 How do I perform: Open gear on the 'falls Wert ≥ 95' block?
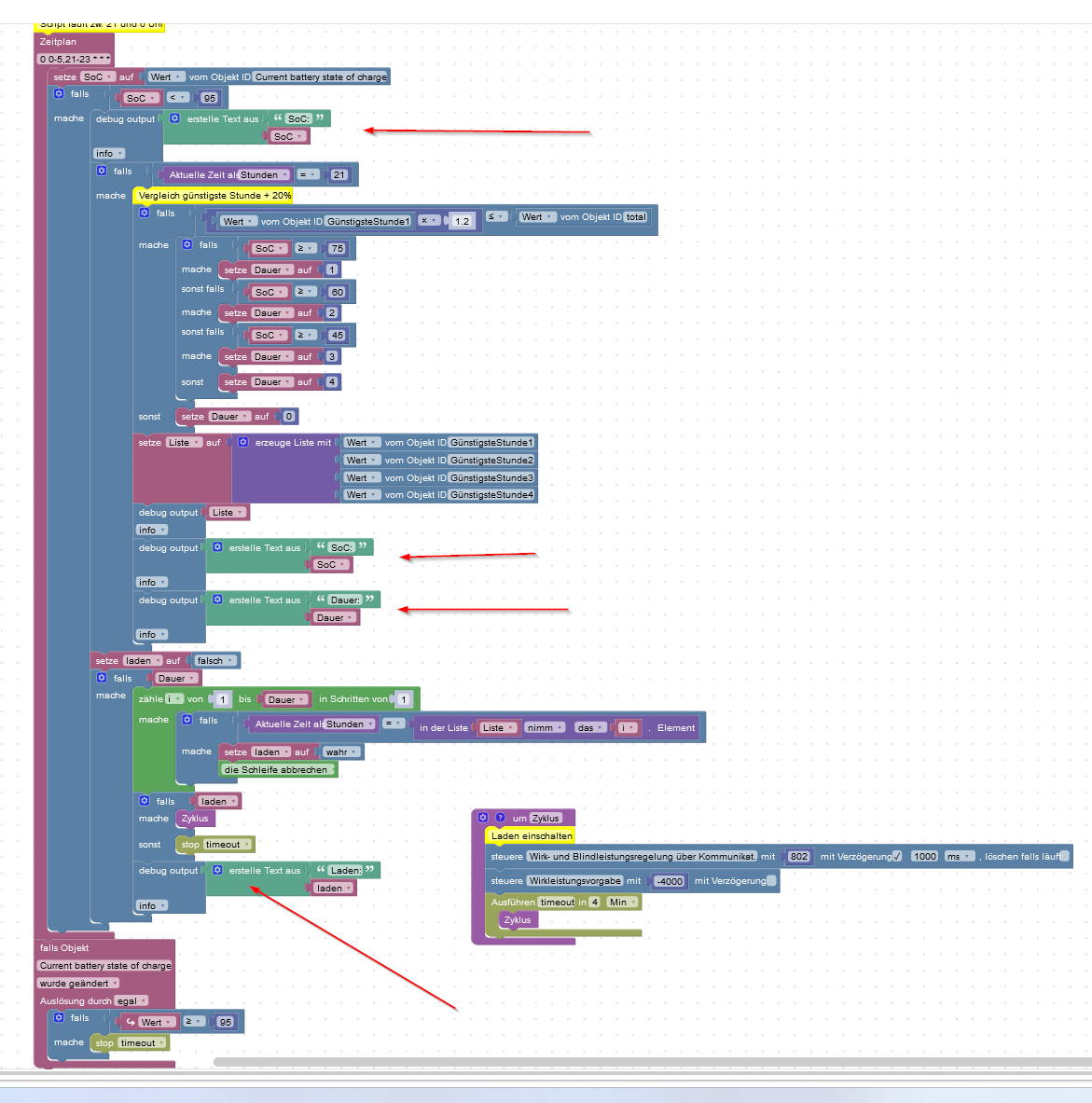click(x=59, y=1018)
